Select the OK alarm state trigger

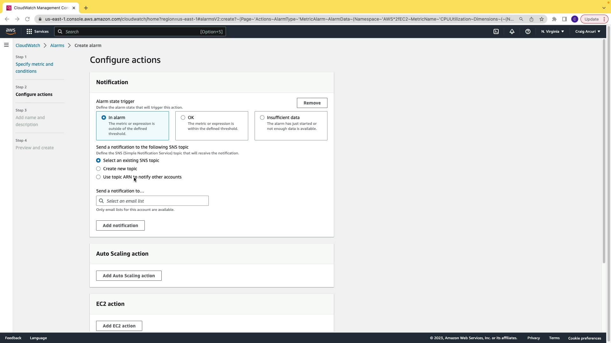click(x=183, y=118)
